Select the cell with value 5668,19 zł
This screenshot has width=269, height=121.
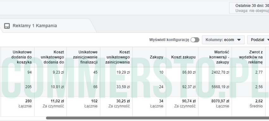point(215,89)
